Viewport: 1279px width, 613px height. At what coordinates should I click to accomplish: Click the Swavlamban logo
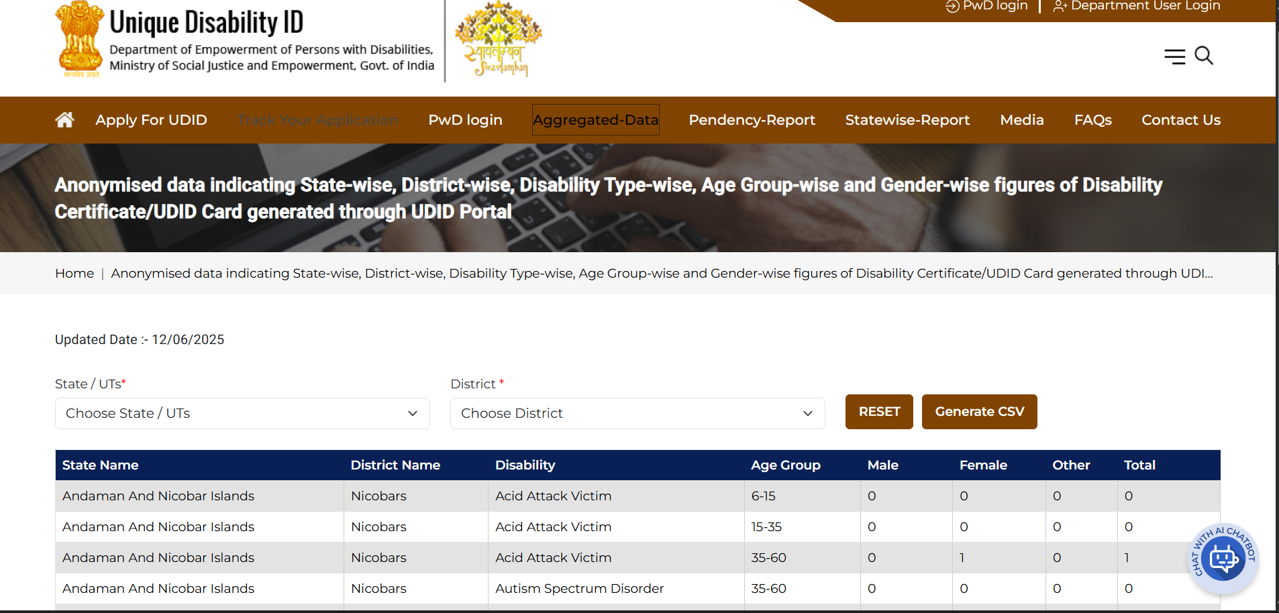[499, 40]
